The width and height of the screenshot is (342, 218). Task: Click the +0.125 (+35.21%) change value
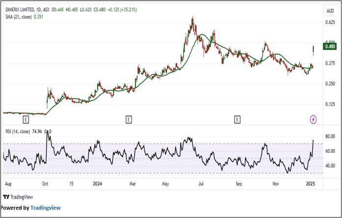click(x=122, y=10)
